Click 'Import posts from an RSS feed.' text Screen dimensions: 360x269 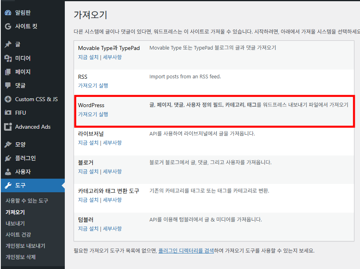point(185,77)
